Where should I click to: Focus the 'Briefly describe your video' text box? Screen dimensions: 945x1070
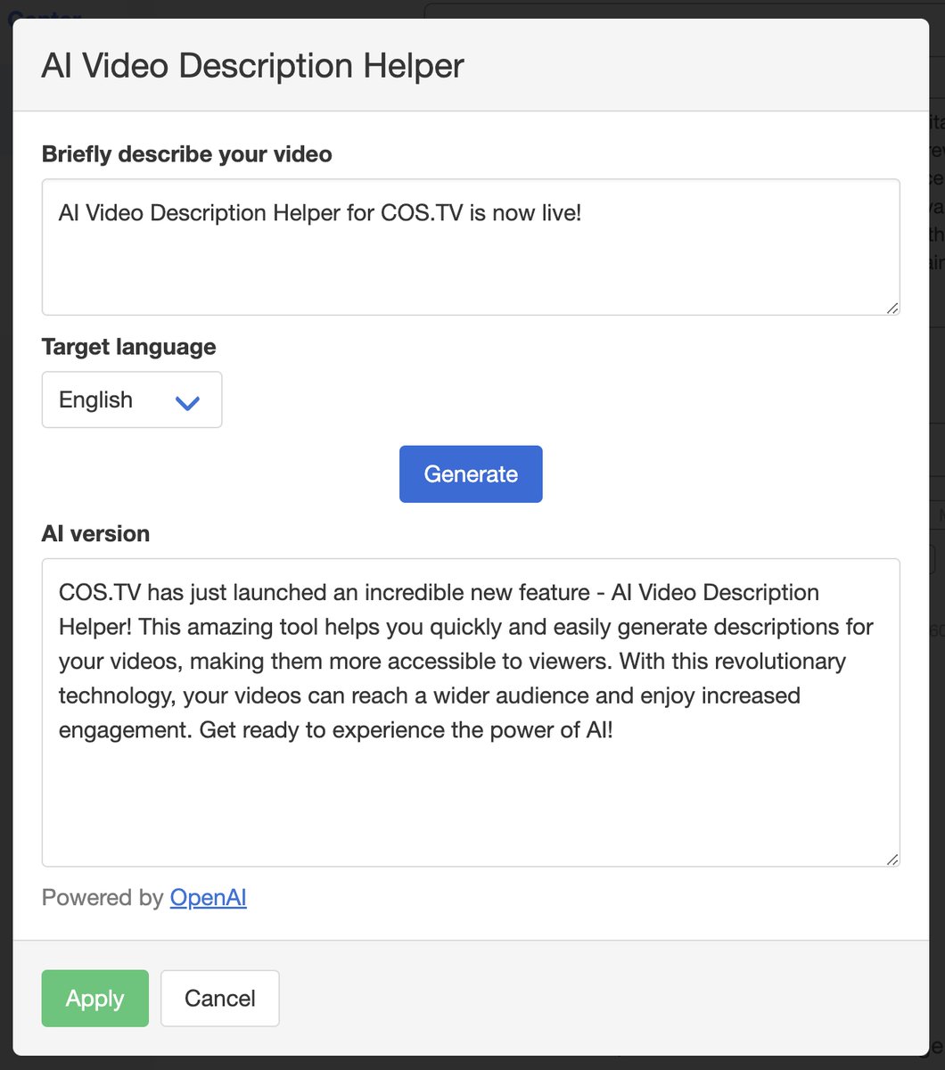click(471, 247)
